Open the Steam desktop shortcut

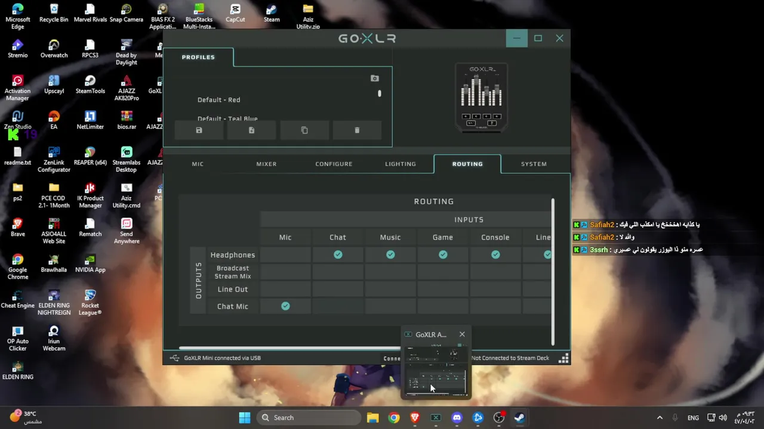click(x=272, y=14)
